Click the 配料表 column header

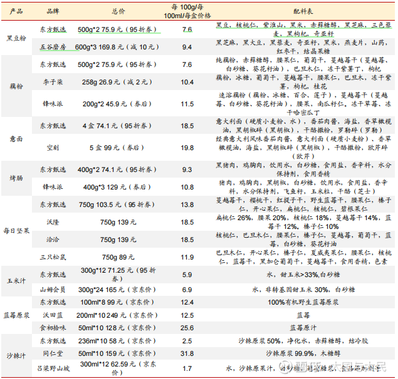tap(303, 11)
